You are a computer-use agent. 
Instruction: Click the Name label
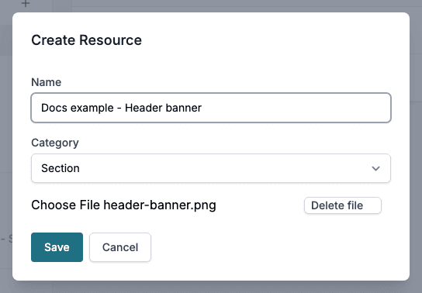(x=47, y=82)
